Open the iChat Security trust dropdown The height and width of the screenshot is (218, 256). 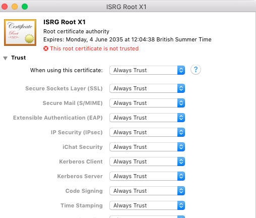147,147
